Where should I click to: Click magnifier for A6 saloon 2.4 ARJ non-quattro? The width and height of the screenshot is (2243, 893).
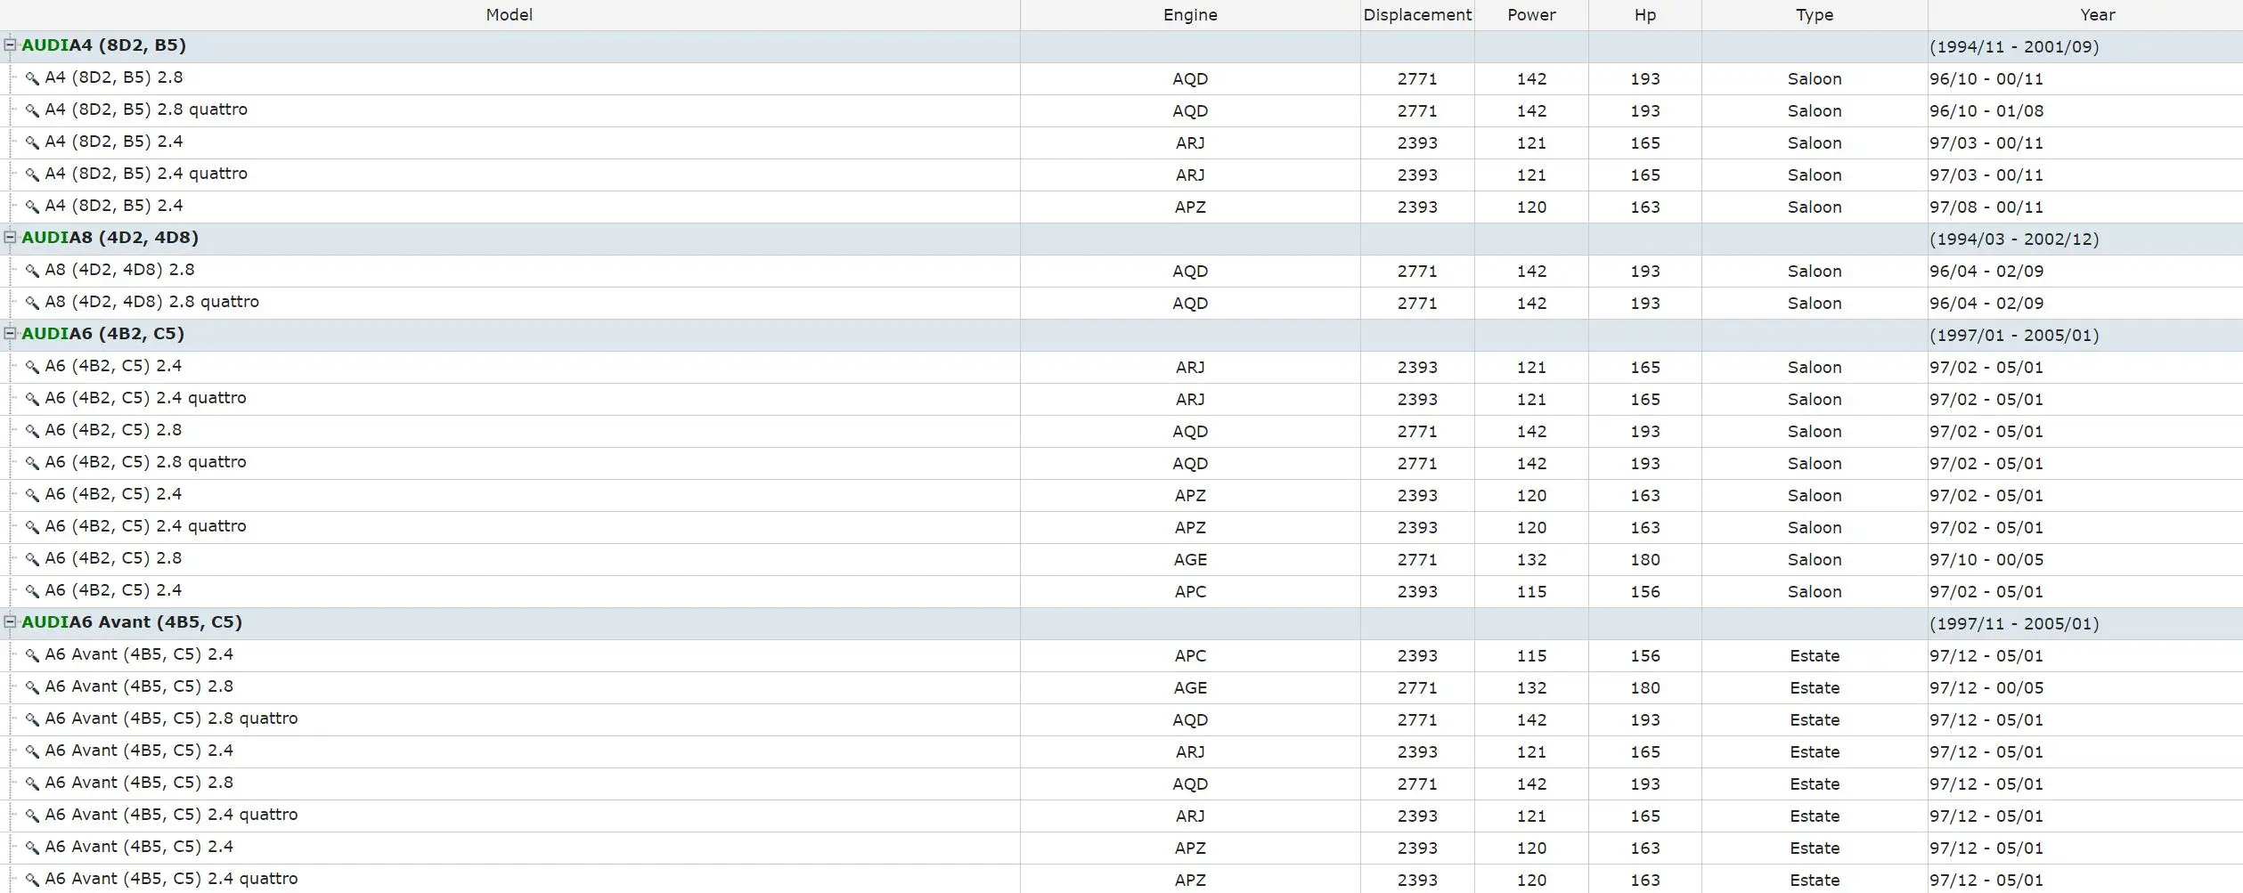coord(32,367)
